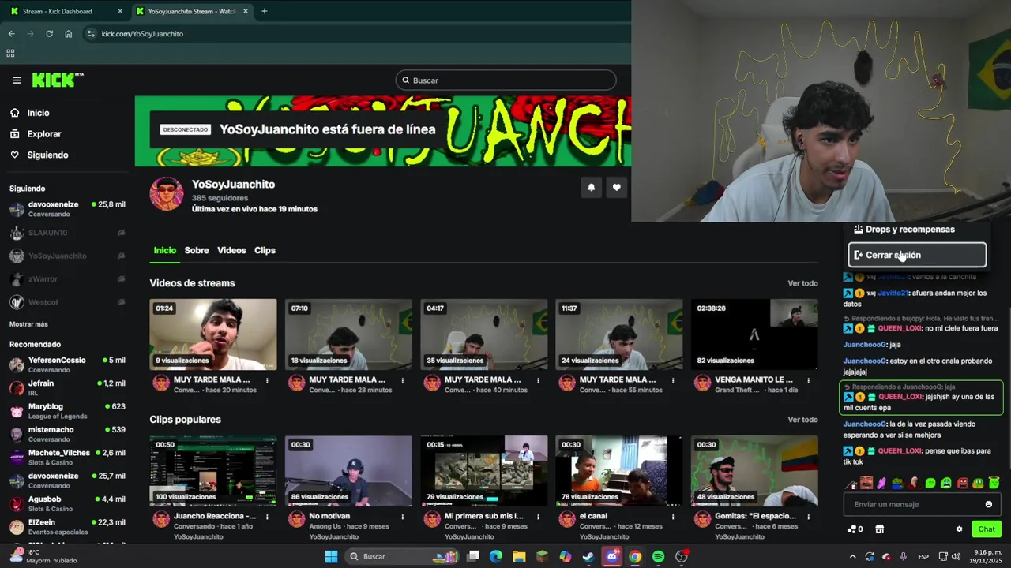Open a new Chrome tab
Image resolution: width=1011 pixels, height=568 pixels.
(x=264, y=11)
